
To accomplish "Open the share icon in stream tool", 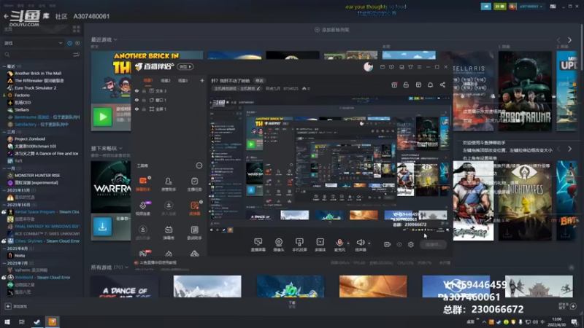I will (x=442, y=85).
